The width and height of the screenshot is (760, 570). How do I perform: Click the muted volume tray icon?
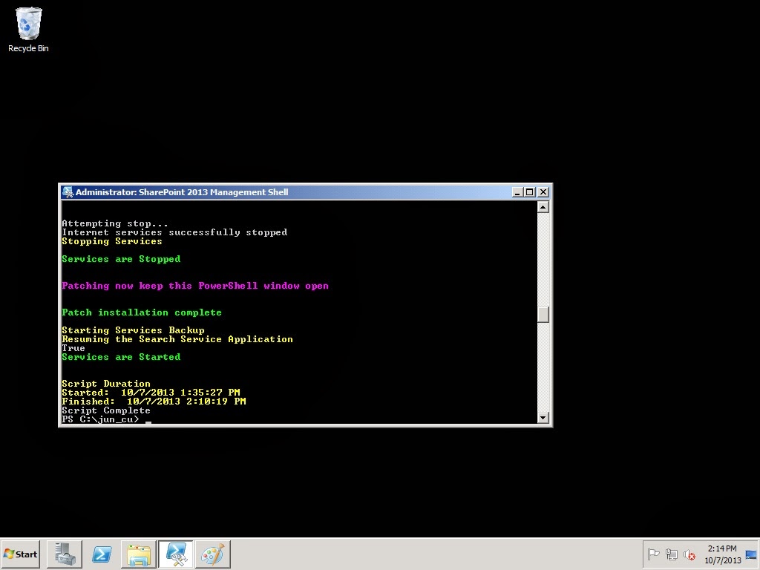click(x=689, y=554)
